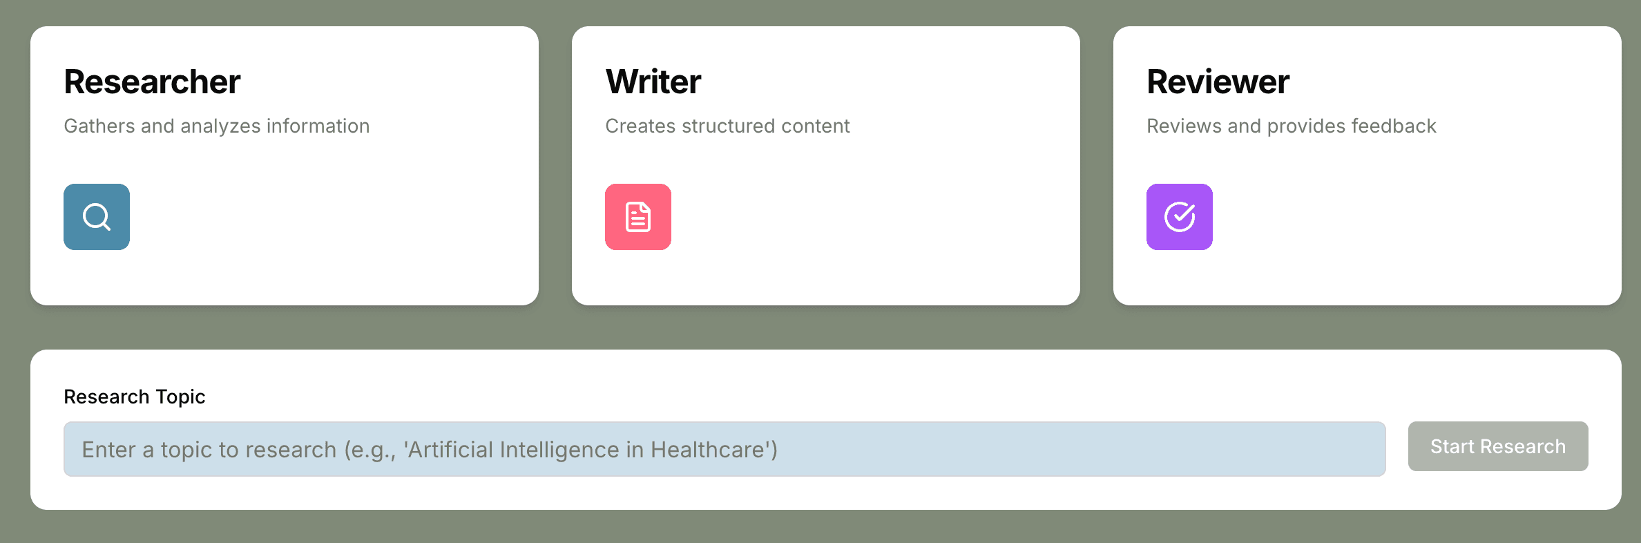
Task: Click the gap between Writer and Reviewer cards
Action: [x=1097, y=166]
